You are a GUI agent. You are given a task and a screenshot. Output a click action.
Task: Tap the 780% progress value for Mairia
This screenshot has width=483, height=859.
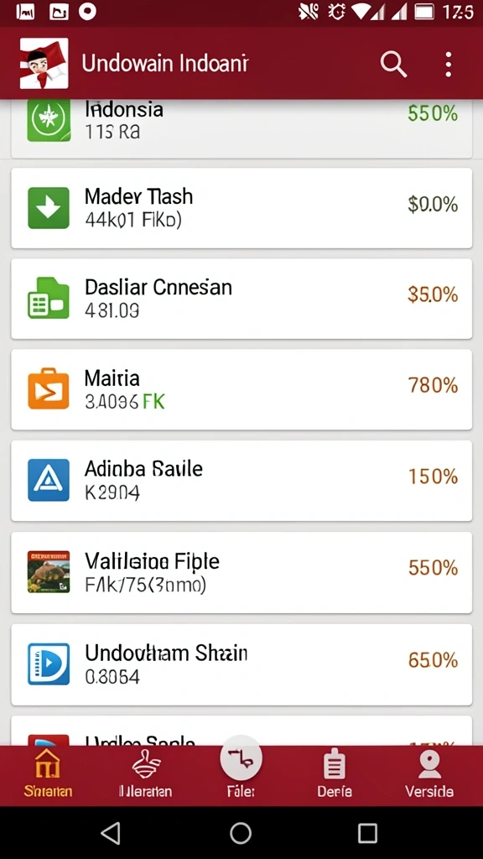point(433,386)
